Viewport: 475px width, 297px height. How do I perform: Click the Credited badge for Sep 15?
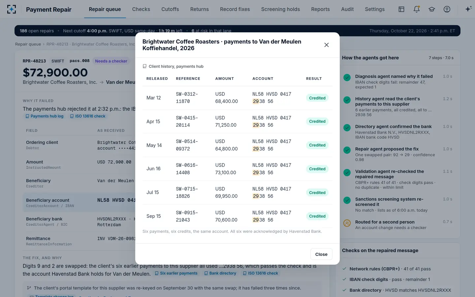317,216
